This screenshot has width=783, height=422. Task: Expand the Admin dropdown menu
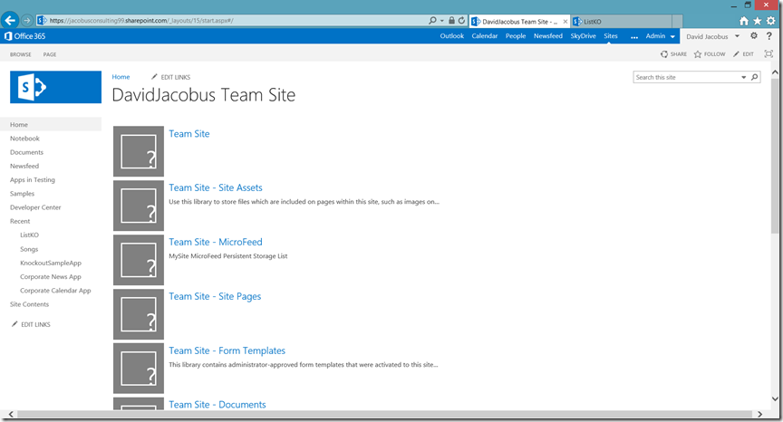pos(672,36)
